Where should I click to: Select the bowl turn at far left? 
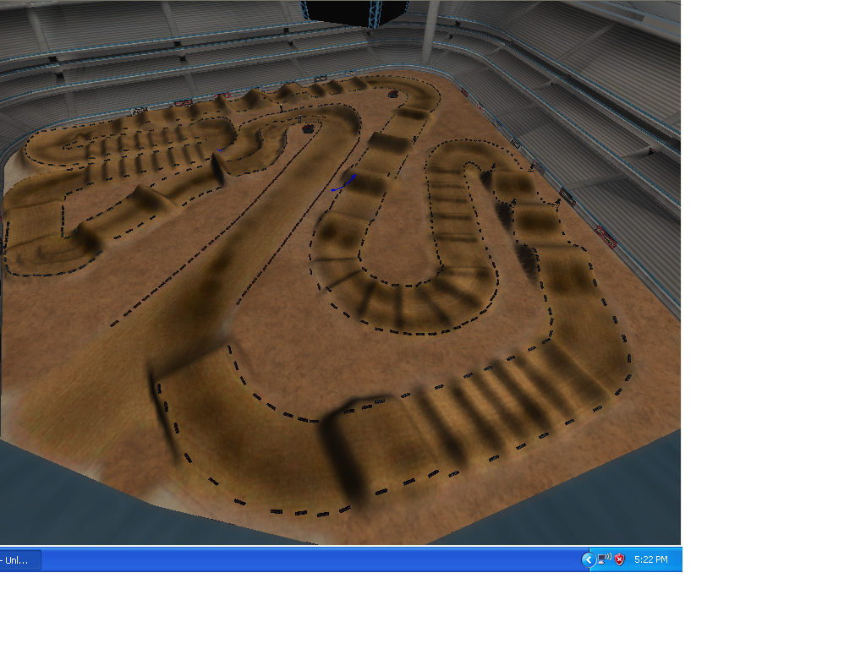(34, 245)
